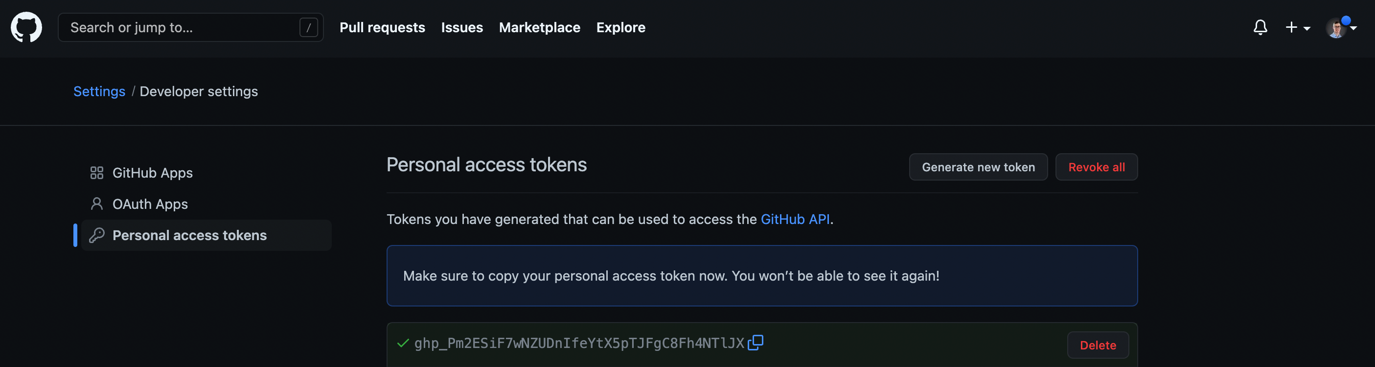Click the OAuth Apps person icon in the sidebar
This screenshot has height=367, width=1375.
coord(96,204)
